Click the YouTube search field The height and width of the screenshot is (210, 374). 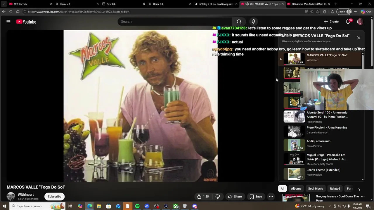click(x=175, y=22)
